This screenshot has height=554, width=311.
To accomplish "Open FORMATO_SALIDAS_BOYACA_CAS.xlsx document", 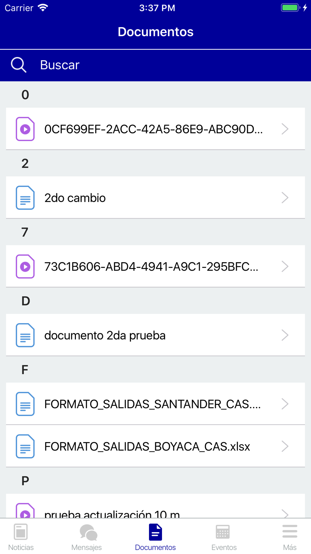I will coord(147,447).
